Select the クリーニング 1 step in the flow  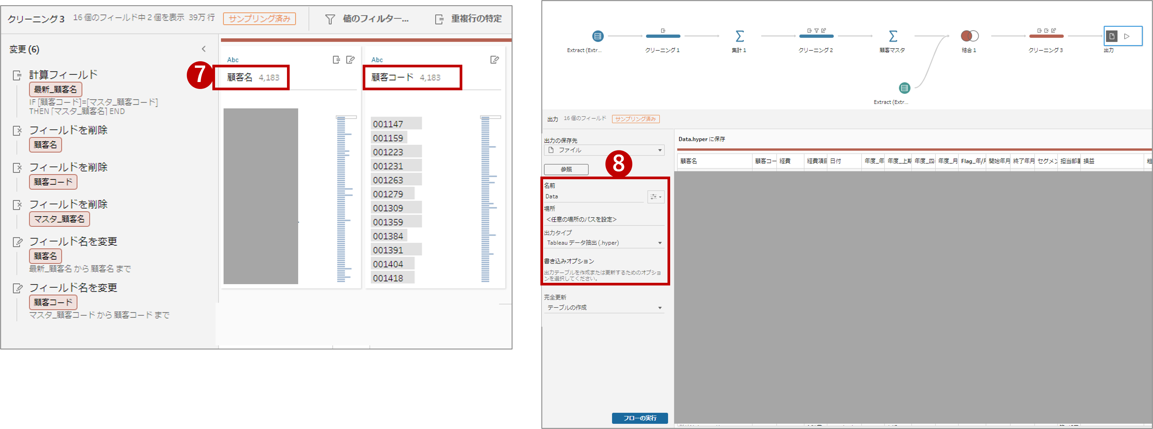point(662,36)
